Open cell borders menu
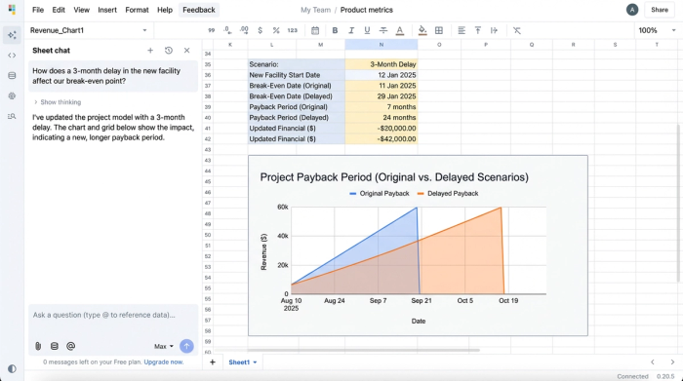 [x=439, y=30]
